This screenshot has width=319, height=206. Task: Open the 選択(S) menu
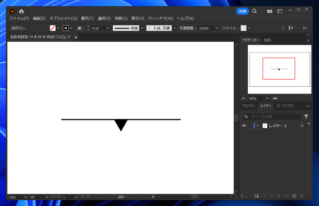click(104, 18)
